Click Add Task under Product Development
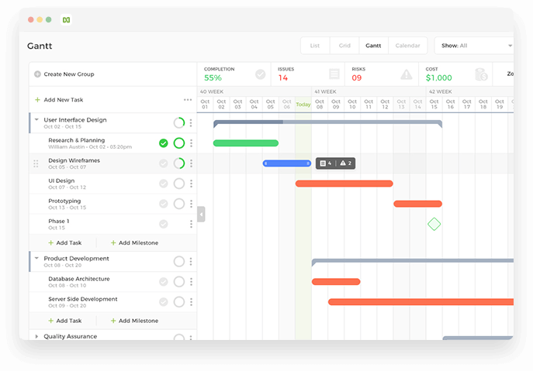This screenshot has height=371, width=533. (65, 321)
